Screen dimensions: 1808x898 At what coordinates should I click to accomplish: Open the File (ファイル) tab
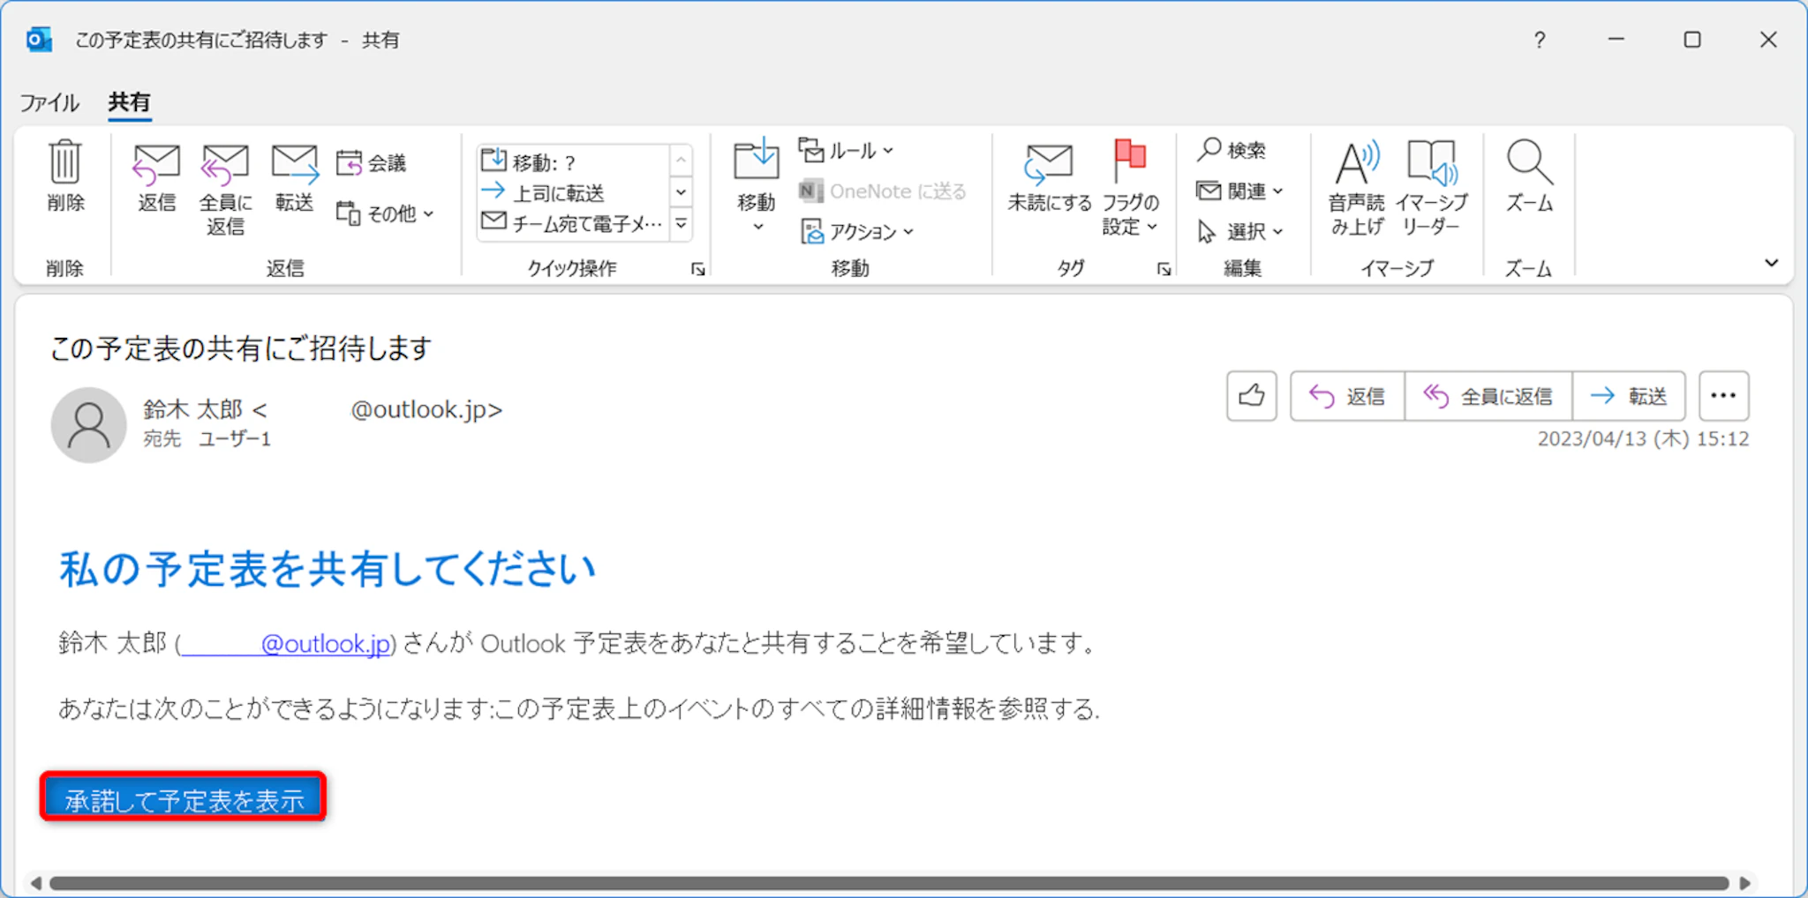[49, 102]
